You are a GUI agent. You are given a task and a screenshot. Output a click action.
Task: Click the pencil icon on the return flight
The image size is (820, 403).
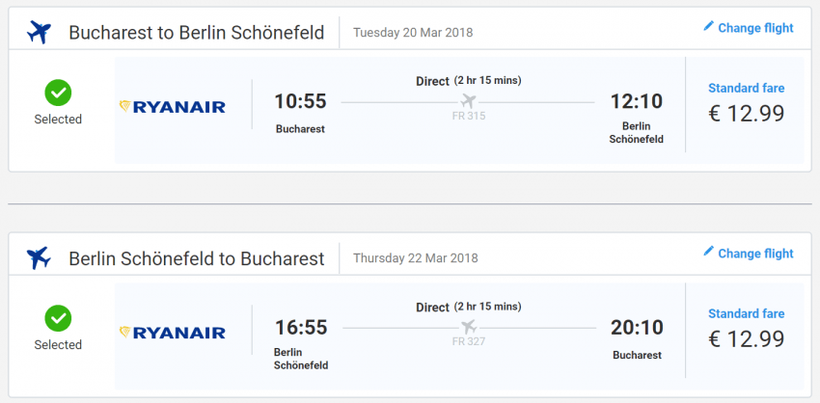(708, 253)
